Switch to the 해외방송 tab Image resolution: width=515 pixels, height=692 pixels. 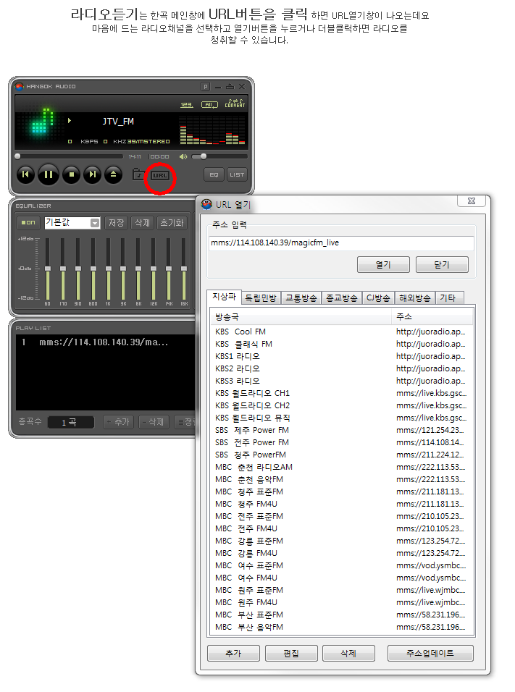tap(415, 298)
